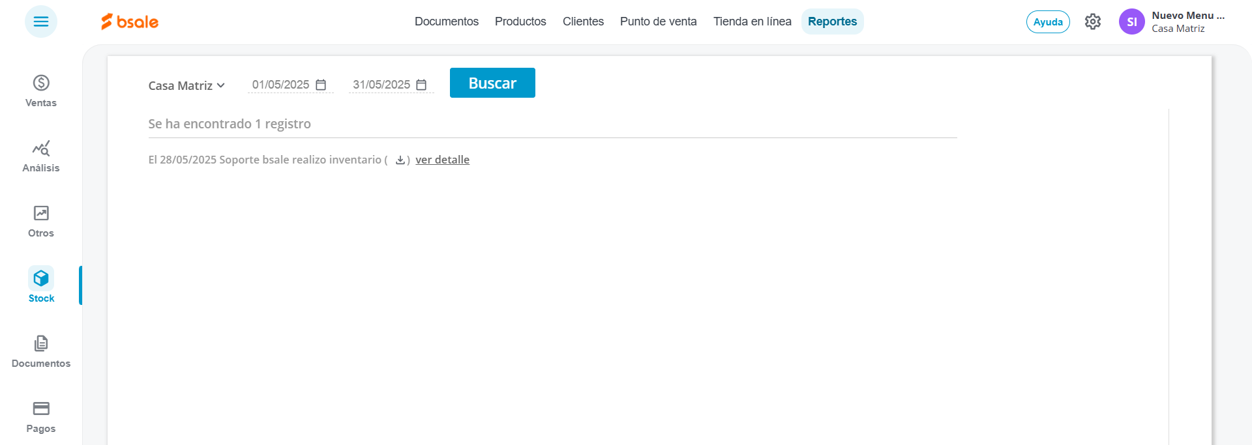Open calendar for end date 31/05/2025

[x=421, y=85]
